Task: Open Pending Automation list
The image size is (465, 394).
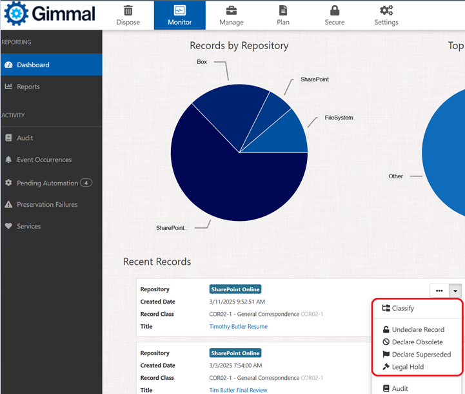Action: point(47,183)
